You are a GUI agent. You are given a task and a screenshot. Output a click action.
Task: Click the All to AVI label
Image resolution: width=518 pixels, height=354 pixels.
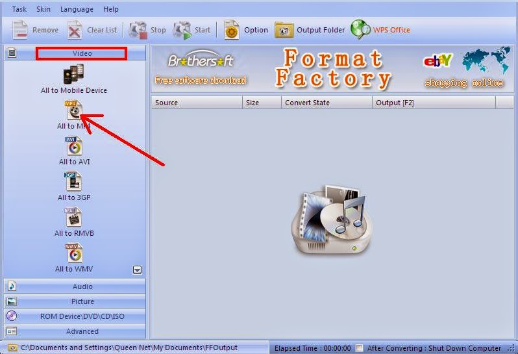pyautogui.click(x=75, y=162)
